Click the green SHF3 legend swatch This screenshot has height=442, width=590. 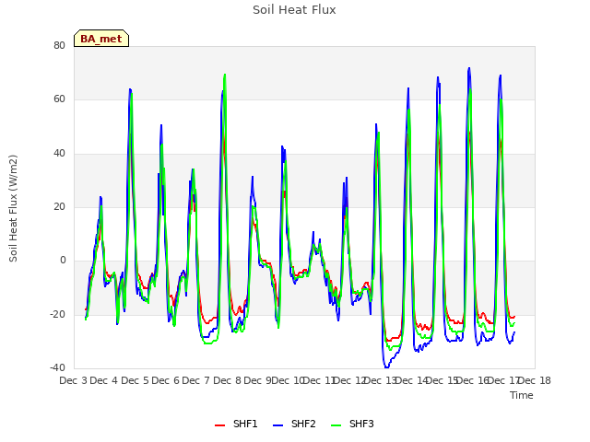[x=336, y=425]
